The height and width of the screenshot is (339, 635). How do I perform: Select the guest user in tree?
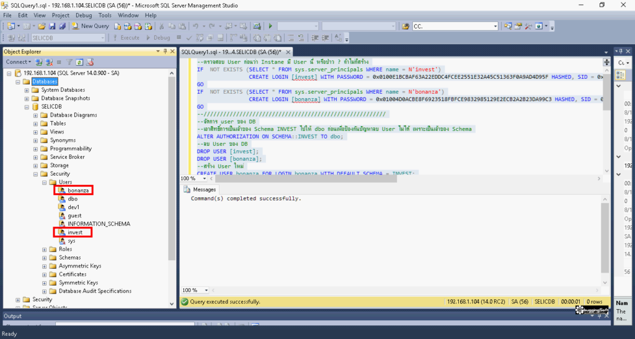click(74, 215)
